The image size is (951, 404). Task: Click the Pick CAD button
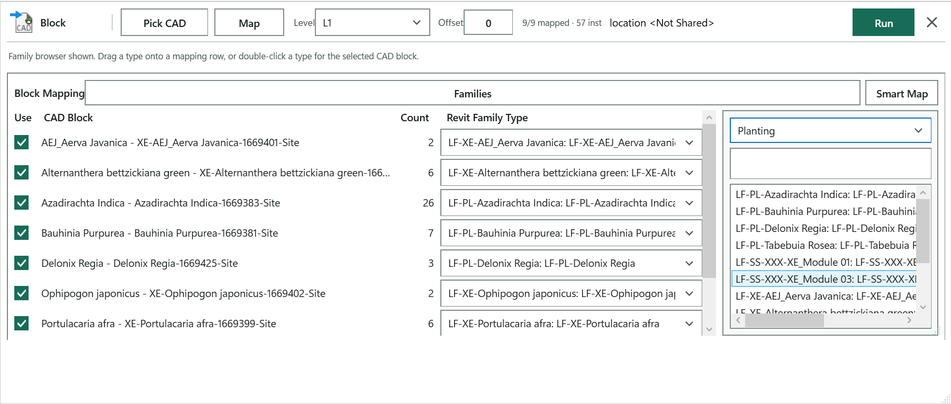click(165, 23)
